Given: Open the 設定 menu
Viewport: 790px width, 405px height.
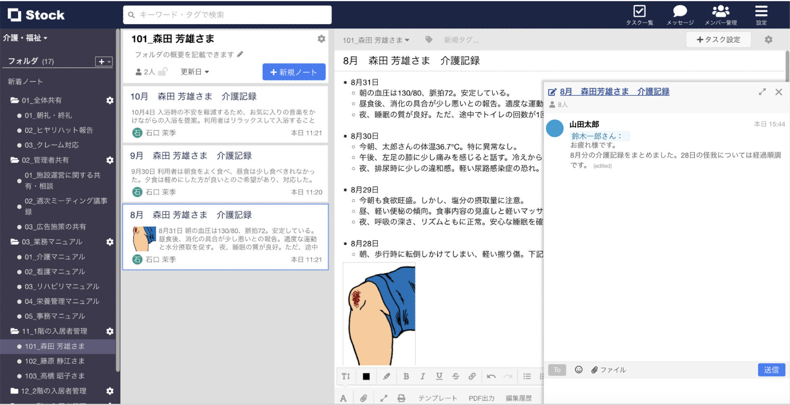Looking at the screenshot, I should pos(761,14).
